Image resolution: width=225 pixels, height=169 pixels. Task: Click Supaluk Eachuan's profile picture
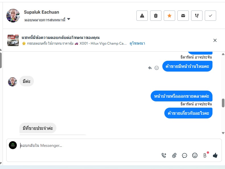tap(13, 16)
